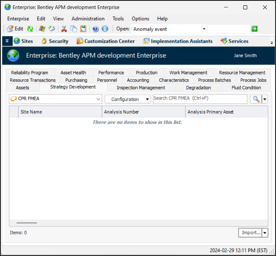Click the Import dropdown arrow
The width and height of the screenshot is (276, 256).
(265, 233)
